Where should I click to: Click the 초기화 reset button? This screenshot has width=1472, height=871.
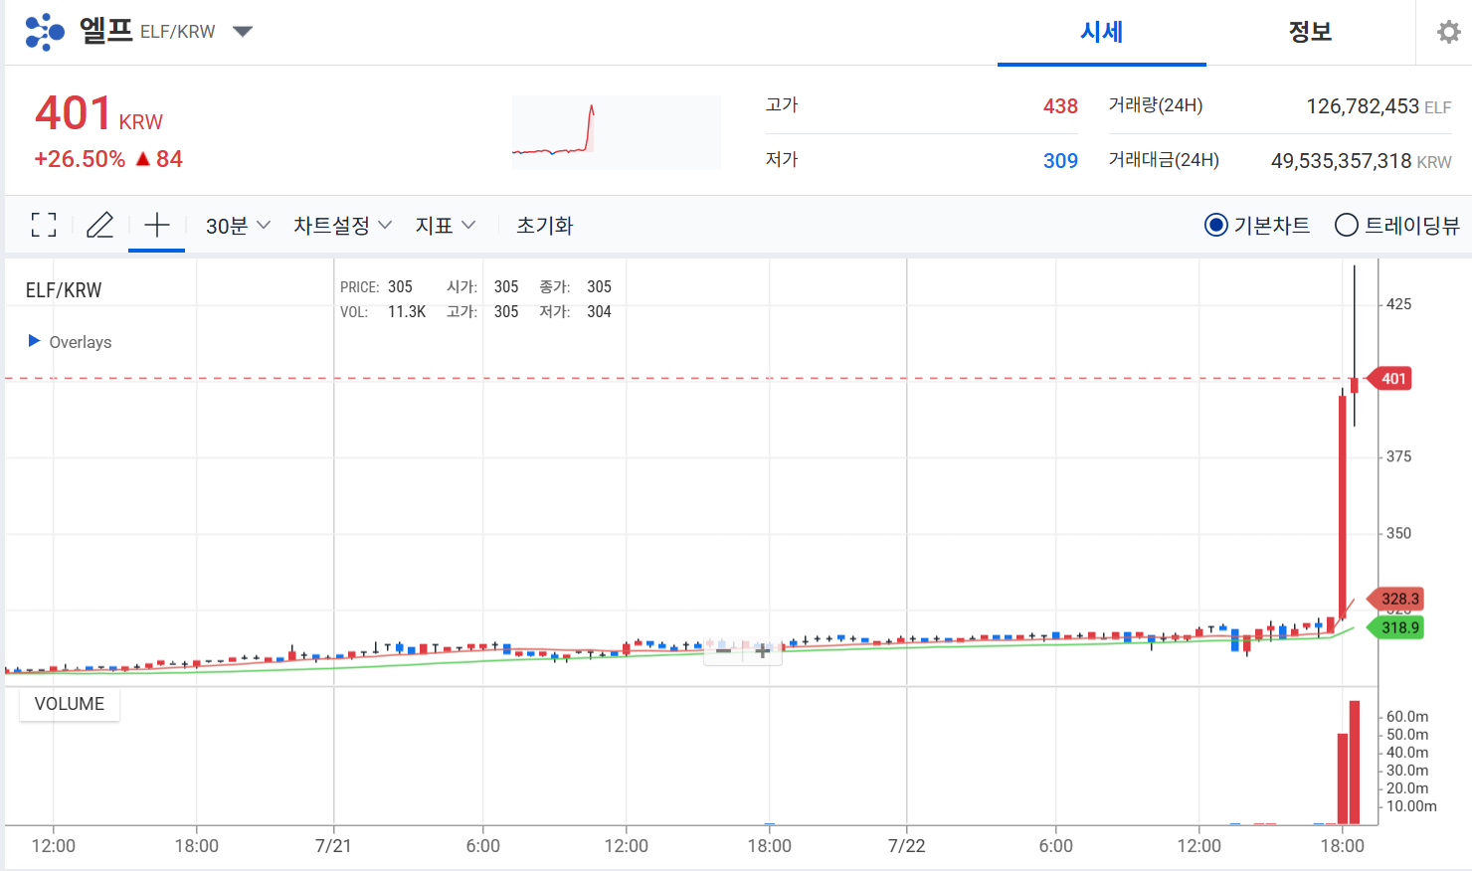coord(545,226)
